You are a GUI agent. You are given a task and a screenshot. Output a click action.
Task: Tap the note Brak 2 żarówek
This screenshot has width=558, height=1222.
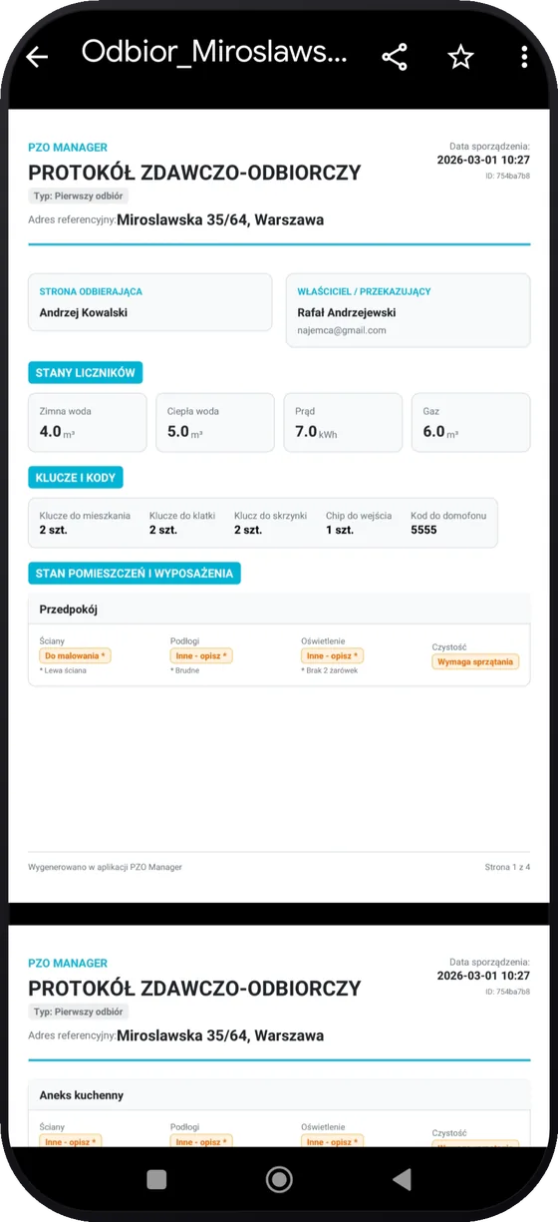pyautogui.click(x=330, y=671)
